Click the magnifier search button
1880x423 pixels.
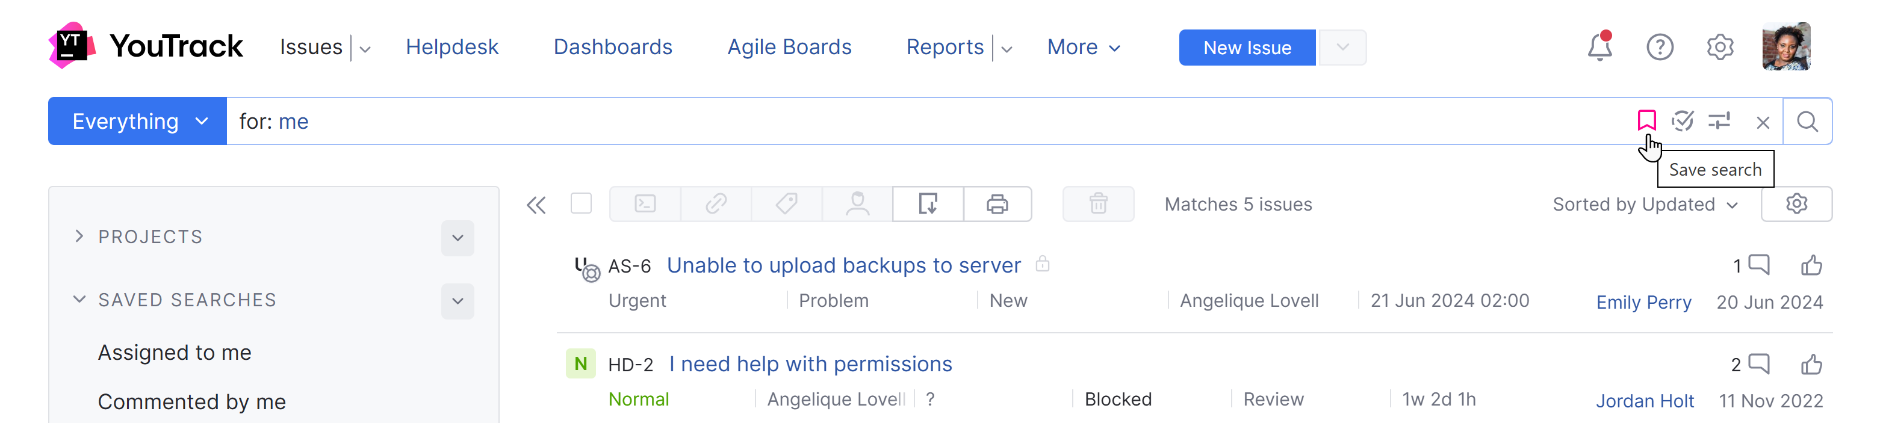pyautogui.click(x=1807, y=122)
